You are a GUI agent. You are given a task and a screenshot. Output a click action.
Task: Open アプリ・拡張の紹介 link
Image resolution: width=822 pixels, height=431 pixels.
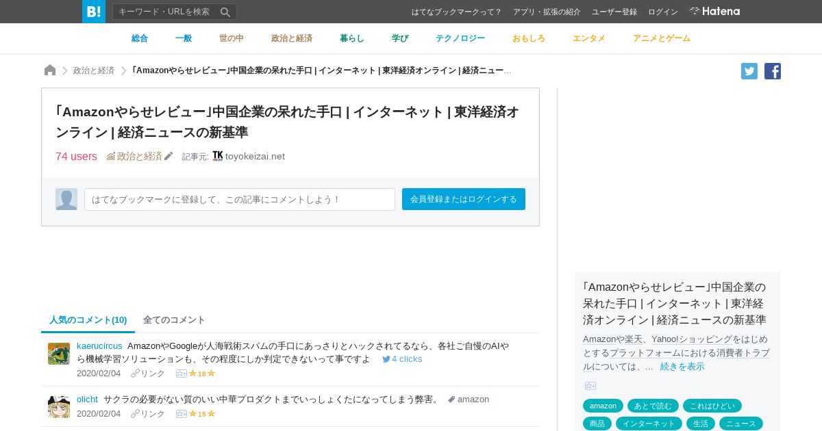547,12
